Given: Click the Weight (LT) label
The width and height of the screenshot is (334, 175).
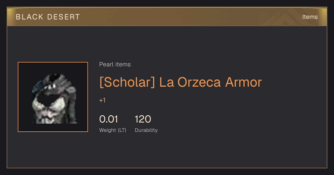Looking at the screenshot, I should [x=113, y=130].
